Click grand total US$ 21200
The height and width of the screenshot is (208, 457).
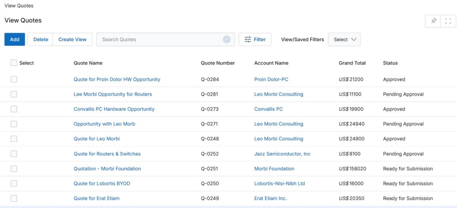[351, 79]
